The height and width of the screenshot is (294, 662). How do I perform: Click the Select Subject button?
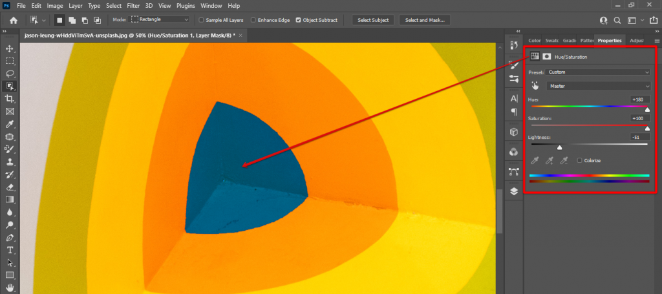pos(373,20)
